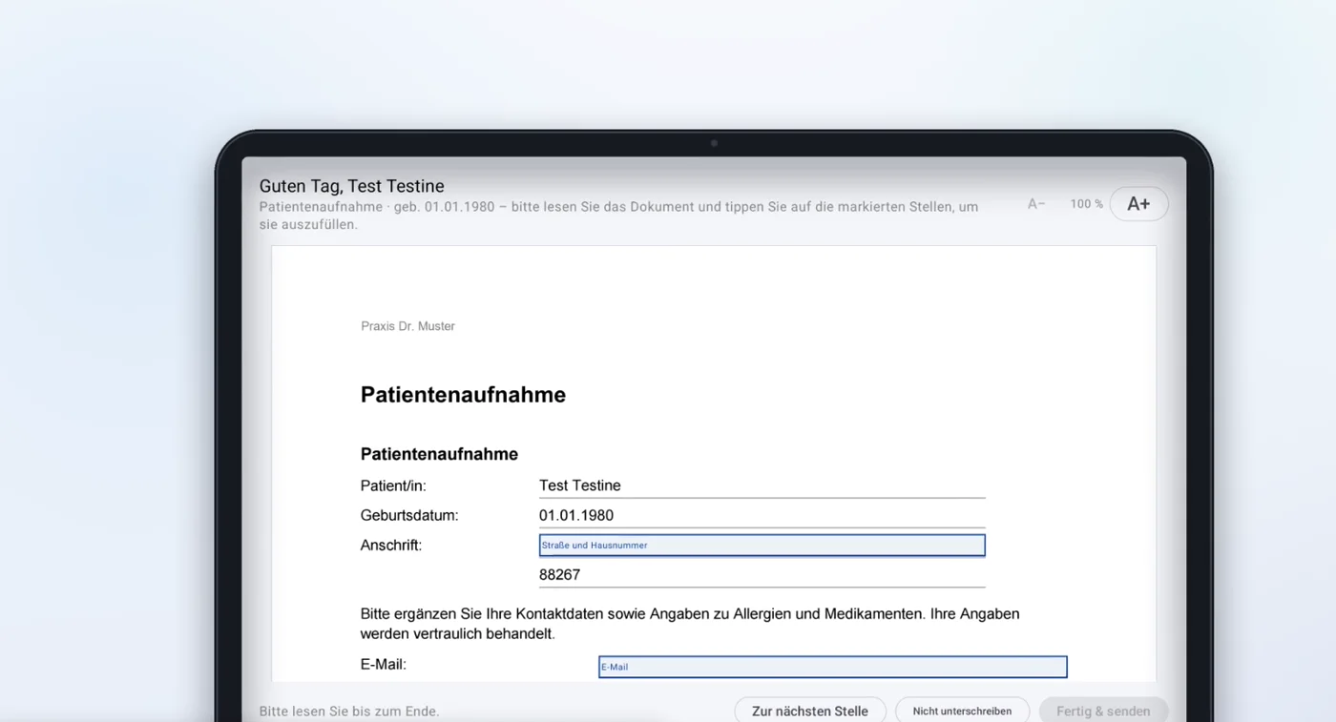The width and height of the screenshot is (1336, 722).
Task: Increase font size with A+ button
Action: pyautogui.click(x=1138, y=203)
